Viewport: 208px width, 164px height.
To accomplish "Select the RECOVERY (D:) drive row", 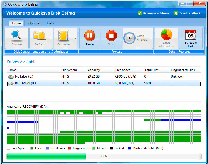I will point(104,83).
